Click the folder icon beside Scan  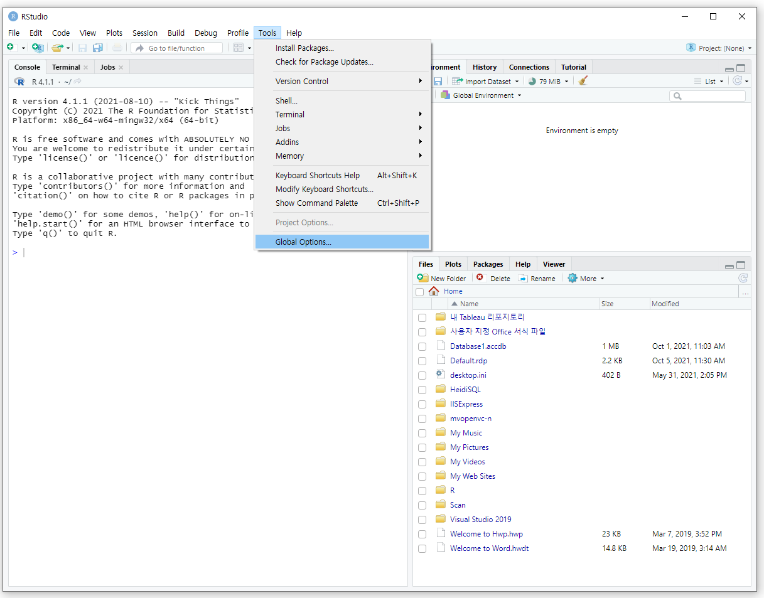[x=440, y=505]
